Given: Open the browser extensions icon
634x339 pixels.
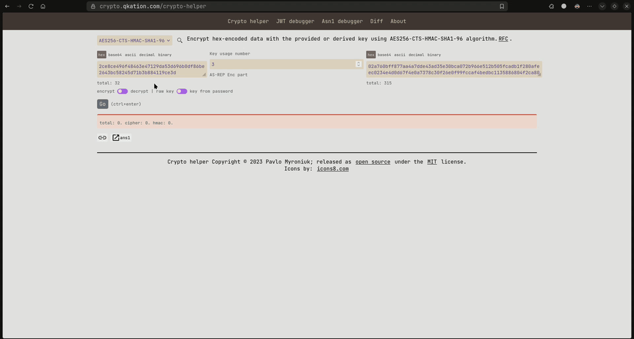Looking at the screenshot, I should click(551, 7).
